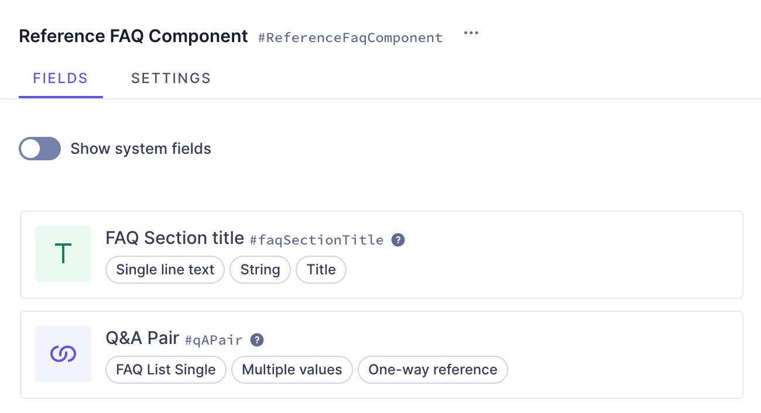Screen dimensions: 761x413
Task: Click the #faqSectionTitle API ID
Action: [x=317, y=240]
